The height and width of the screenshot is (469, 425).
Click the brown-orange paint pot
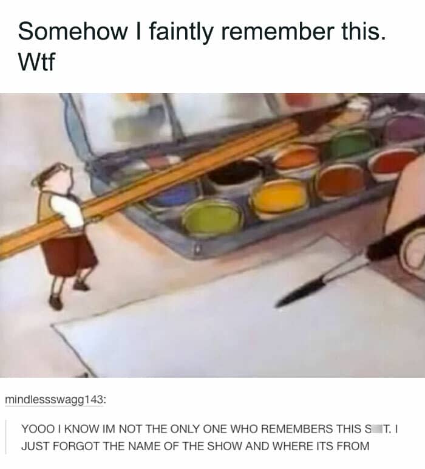[341, 182]
